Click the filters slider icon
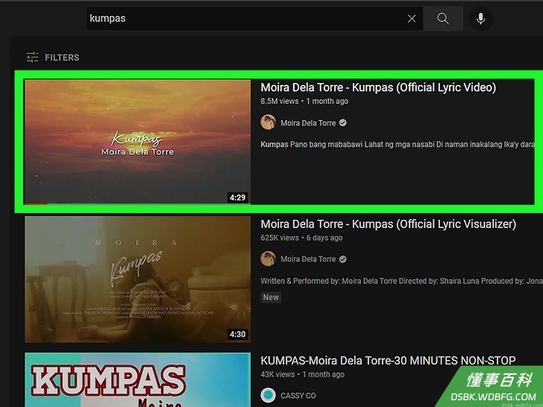Viewport: 543px width, 407px height. coord(33,57)
